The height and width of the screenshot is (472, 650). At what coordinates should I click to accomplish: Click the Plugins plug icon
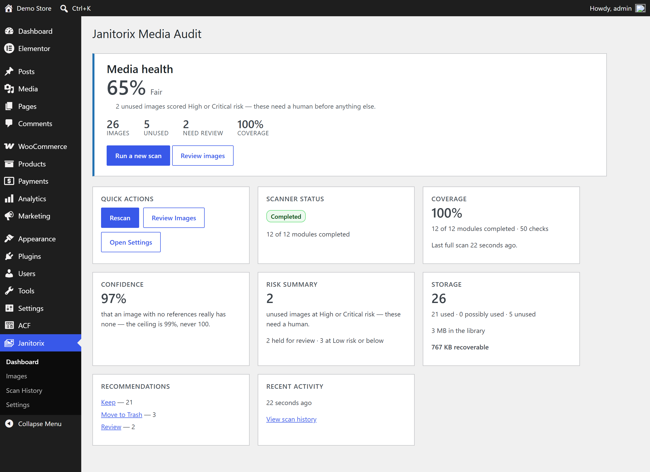click(9, 256)
